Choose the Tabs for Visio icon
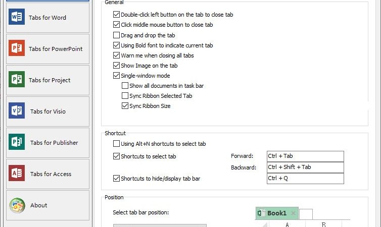Screen dimensions: 381x227 tap(17, 110)
